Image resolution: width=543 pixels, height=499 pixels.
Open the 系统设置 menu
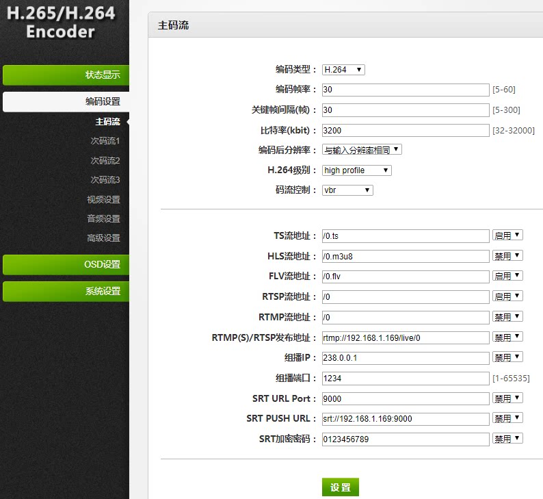coord(66,292)
